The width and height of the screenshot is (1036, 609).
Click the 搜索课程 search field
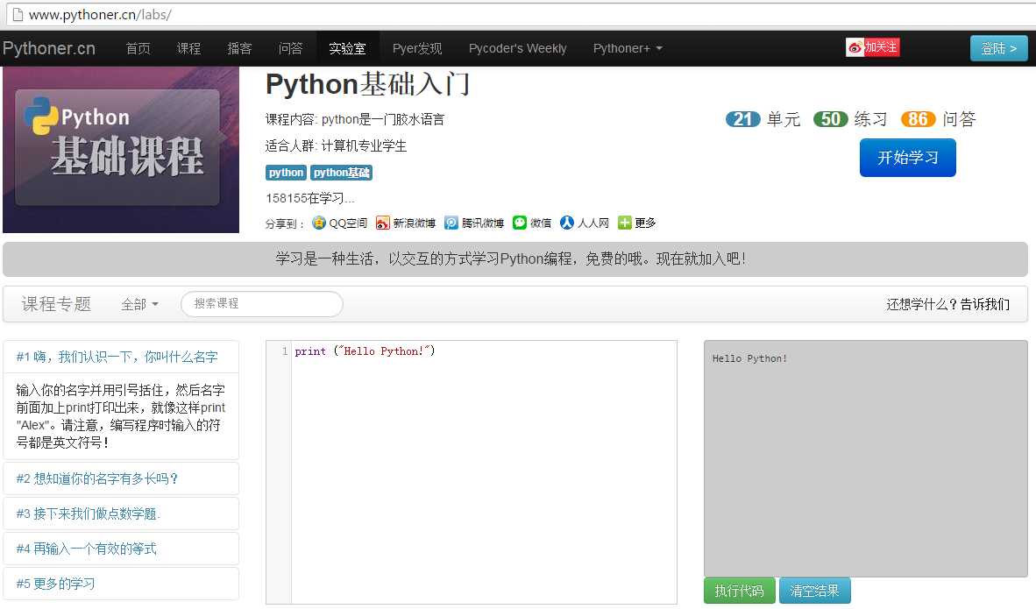click(x=262, y=304)
